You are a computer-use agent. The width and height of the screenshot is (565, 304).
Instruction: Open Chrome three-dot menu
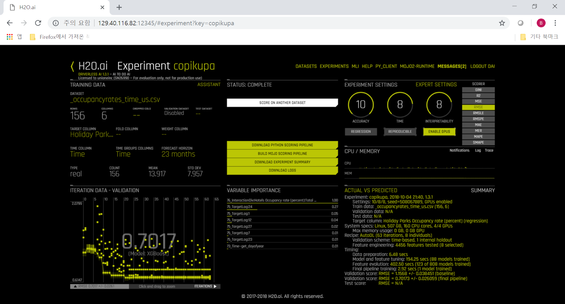[555, 23]
